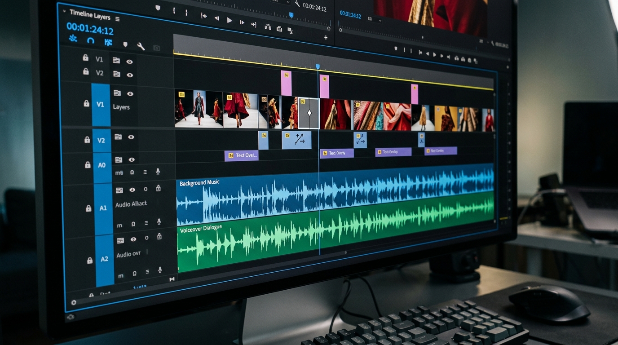
Task: Jump to the In point
Action: tap(204, 16)
